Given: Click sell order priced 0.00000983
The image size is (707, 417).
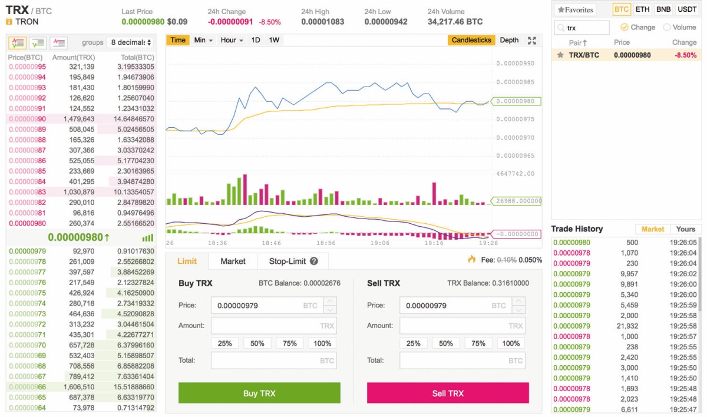Looking at the screenshot, I should [81, 192].
